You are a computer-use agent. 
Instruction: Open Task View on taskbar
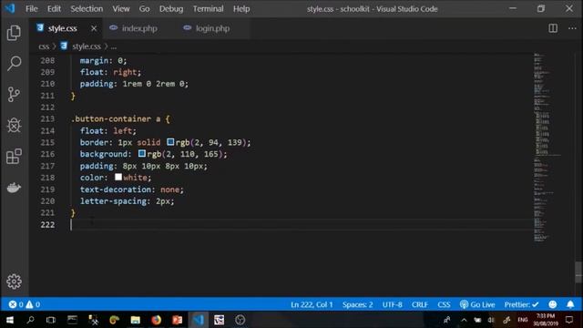pos(51,320)
